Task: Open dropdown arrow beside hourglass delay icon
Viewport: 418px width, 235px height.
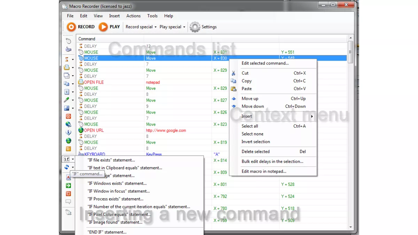Action: (73, 60)
